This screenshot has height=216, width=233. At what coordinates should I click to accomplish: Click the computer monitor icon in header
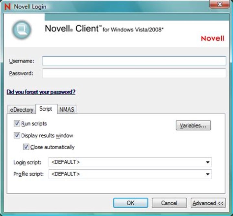tap(22, 30)
